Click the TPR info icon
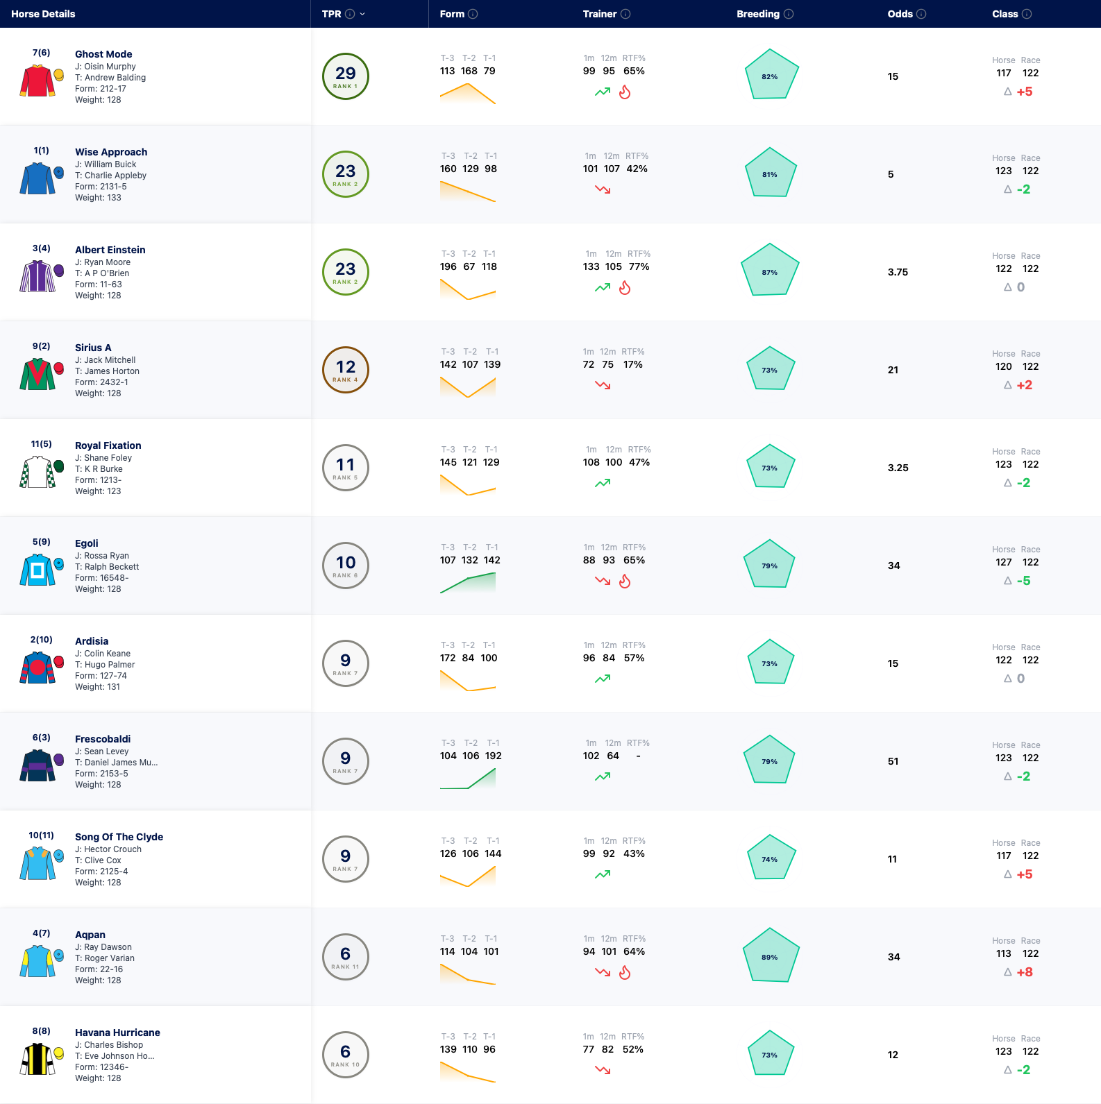 click(350, 14)
